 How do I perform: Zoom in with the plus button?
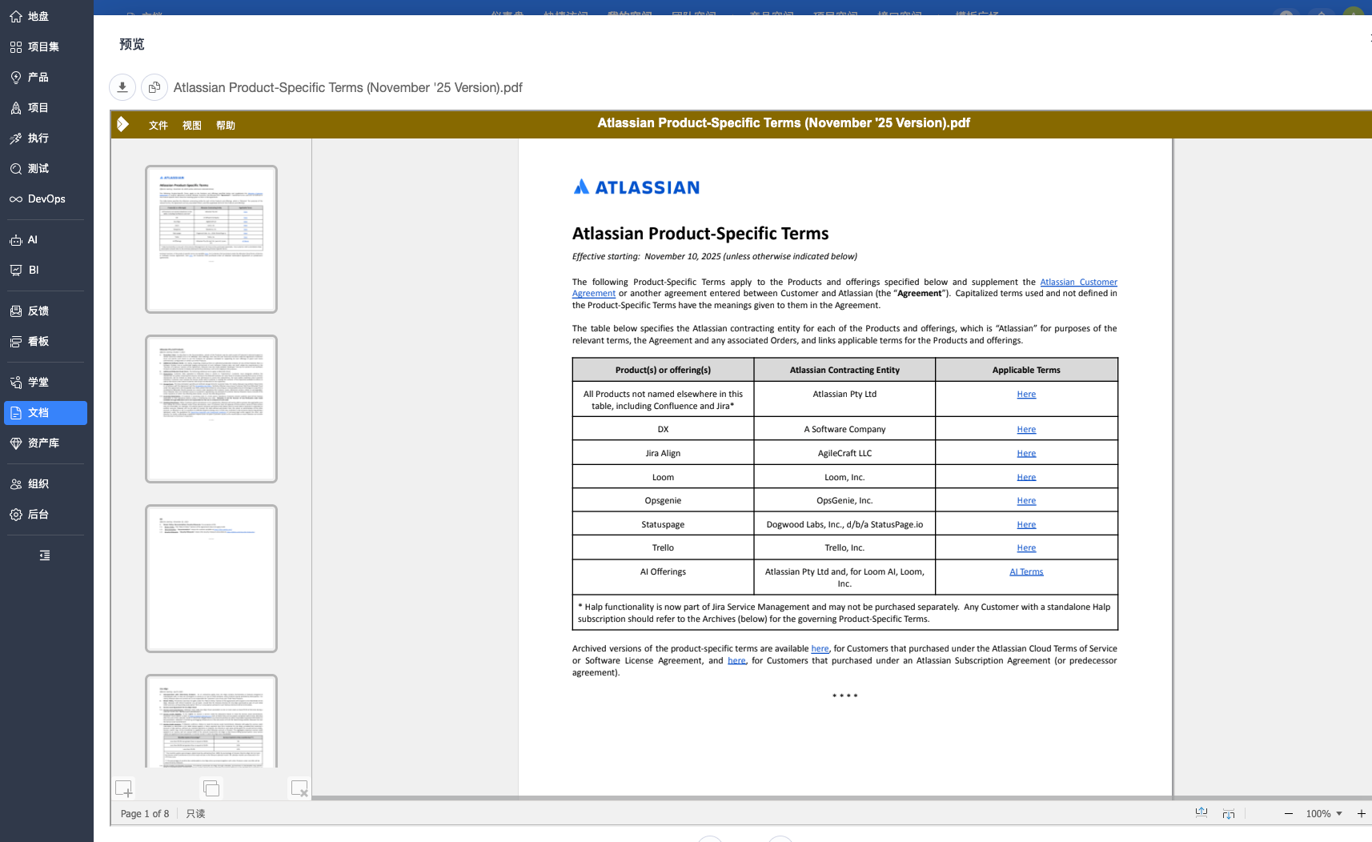coord(1361,813)
